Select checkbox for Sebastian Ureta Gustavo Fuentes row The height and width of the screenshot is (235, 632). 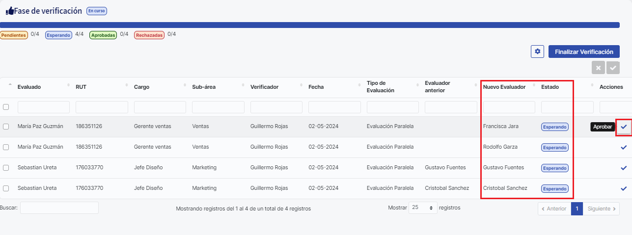click(x=6, y=168)
